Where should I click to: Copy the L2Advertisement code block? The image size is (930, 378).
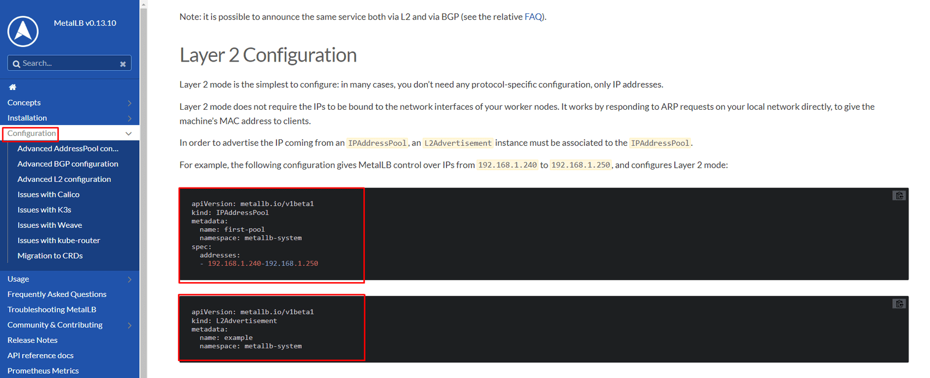899,304
